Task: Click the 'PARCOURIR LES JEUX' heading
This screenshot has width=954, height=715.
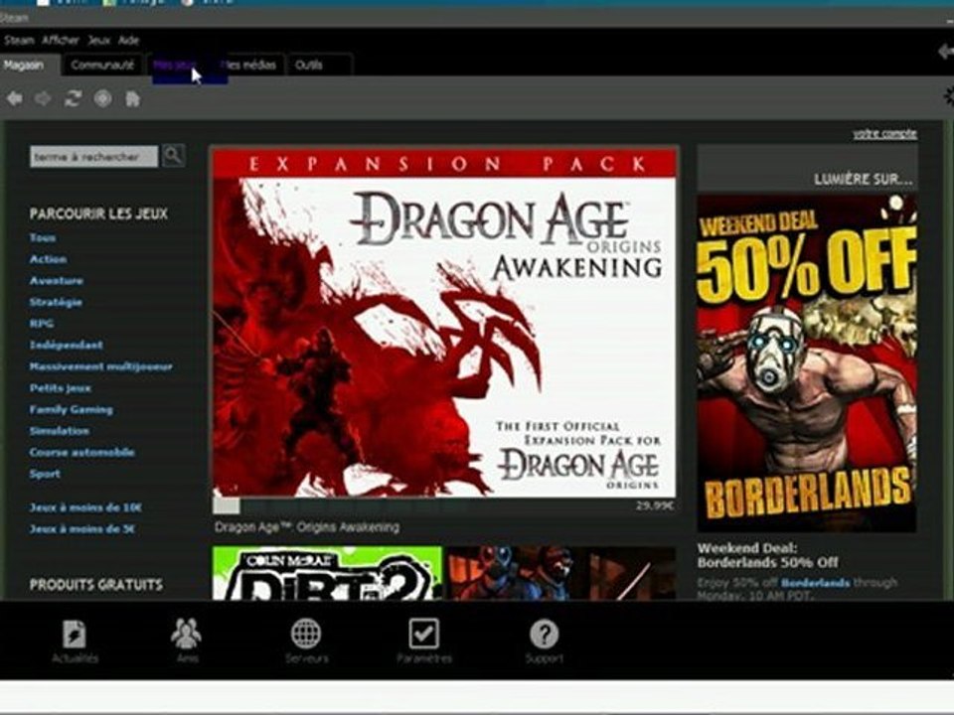Action: [x=98, y=214]
